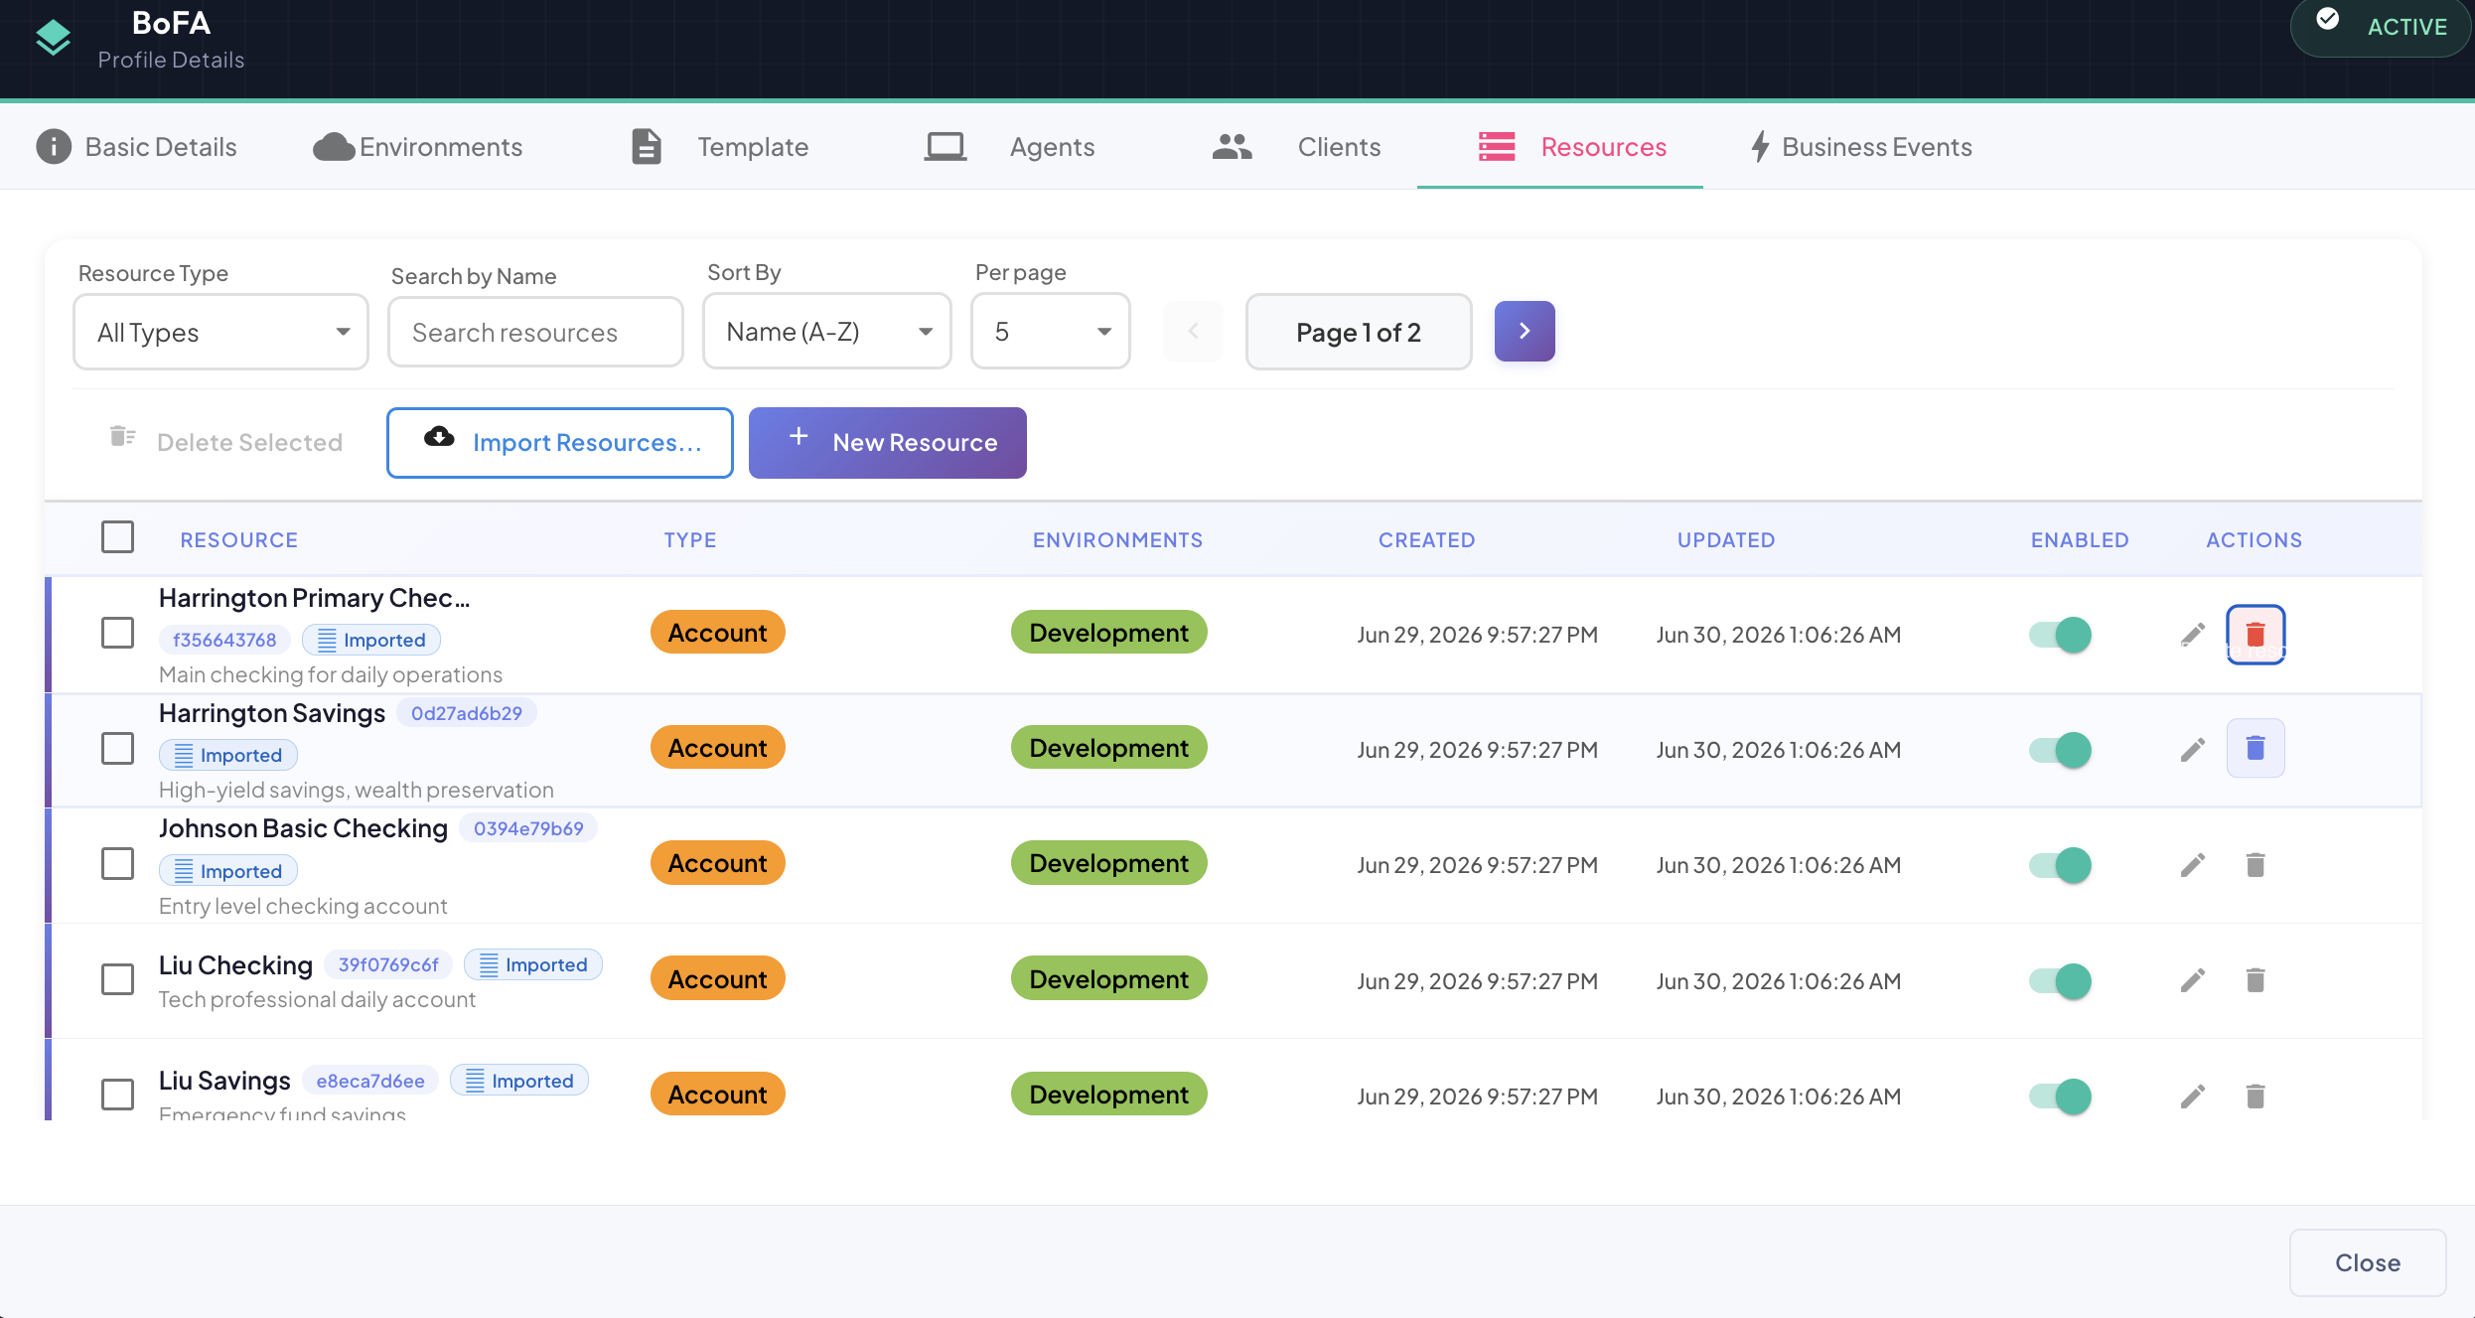Screen dimensions: 2475x1318
Task: Tick the Liu Checking checkbox
Action: (x=117, y=979)
